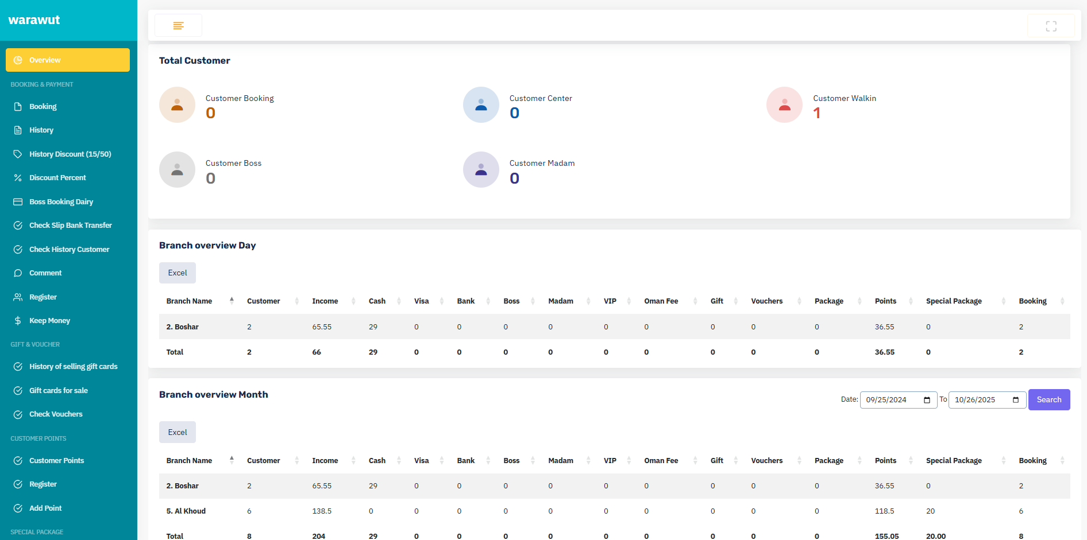Select Keep Money in the sidebar
Image resolution: width=1087 pixels, height=540 pixels.
(49, 321)
